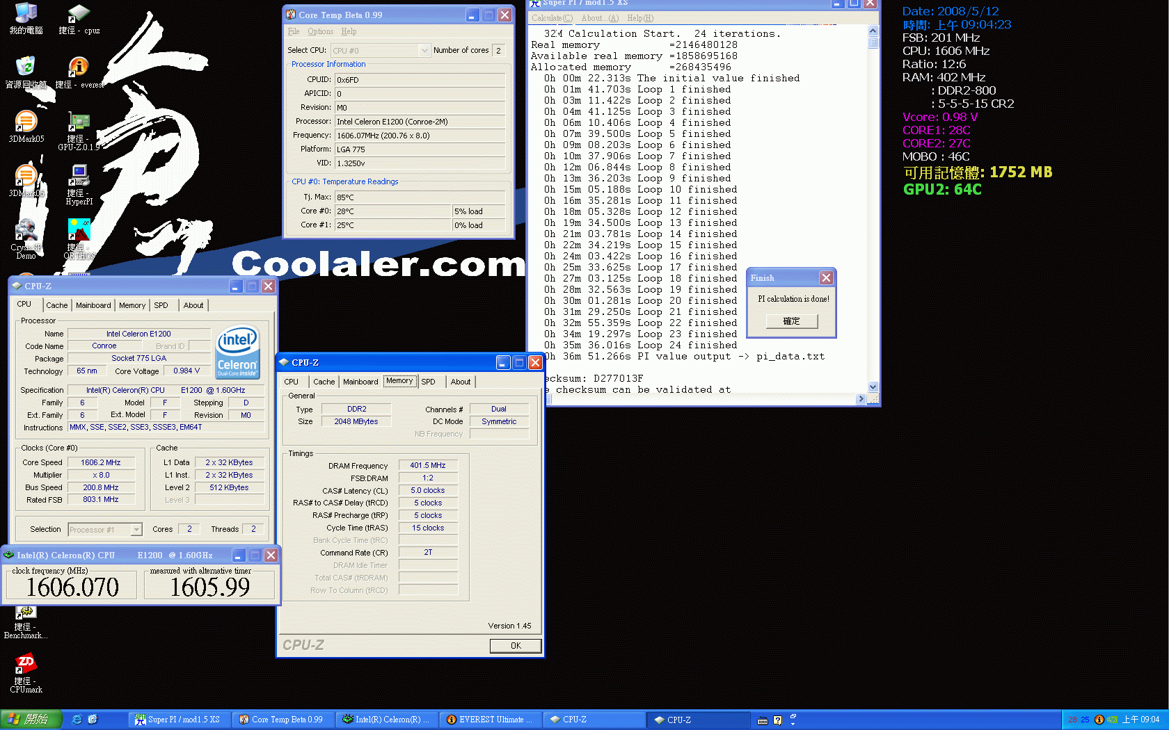
Task: Click the CPUID field in Core Temp
Action: (x=420, y=80)
